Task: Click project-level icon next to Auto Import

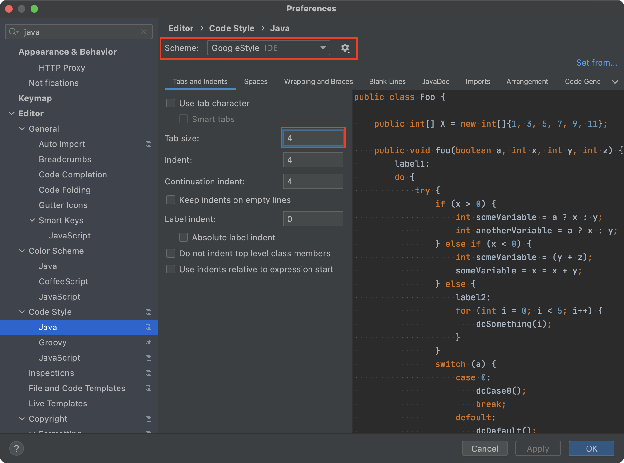Action: [148, 144]
